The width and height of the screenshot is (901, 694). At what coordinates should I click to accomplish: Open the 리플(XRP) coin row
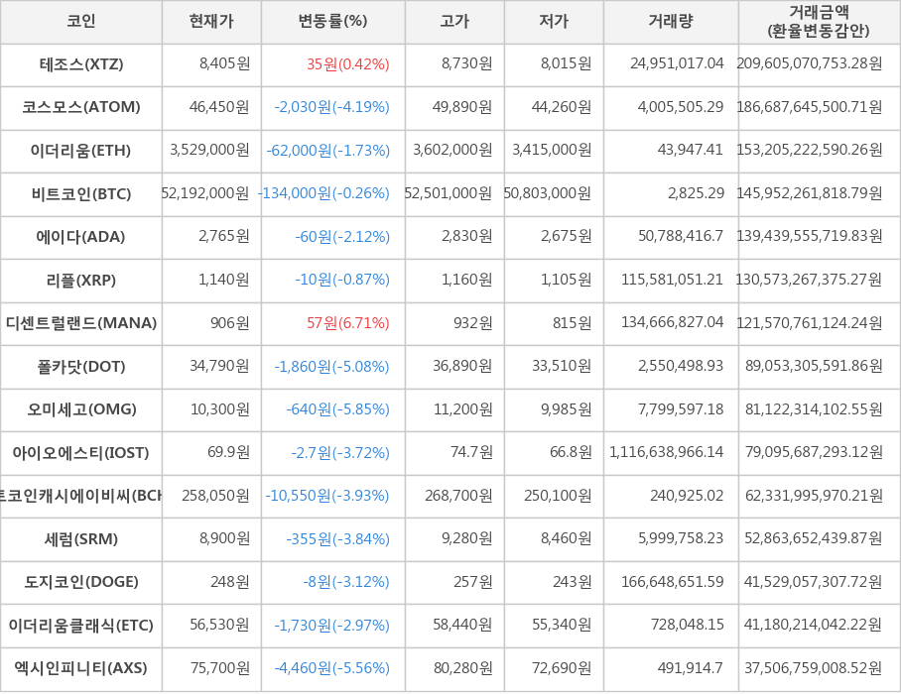pos(81,281)
